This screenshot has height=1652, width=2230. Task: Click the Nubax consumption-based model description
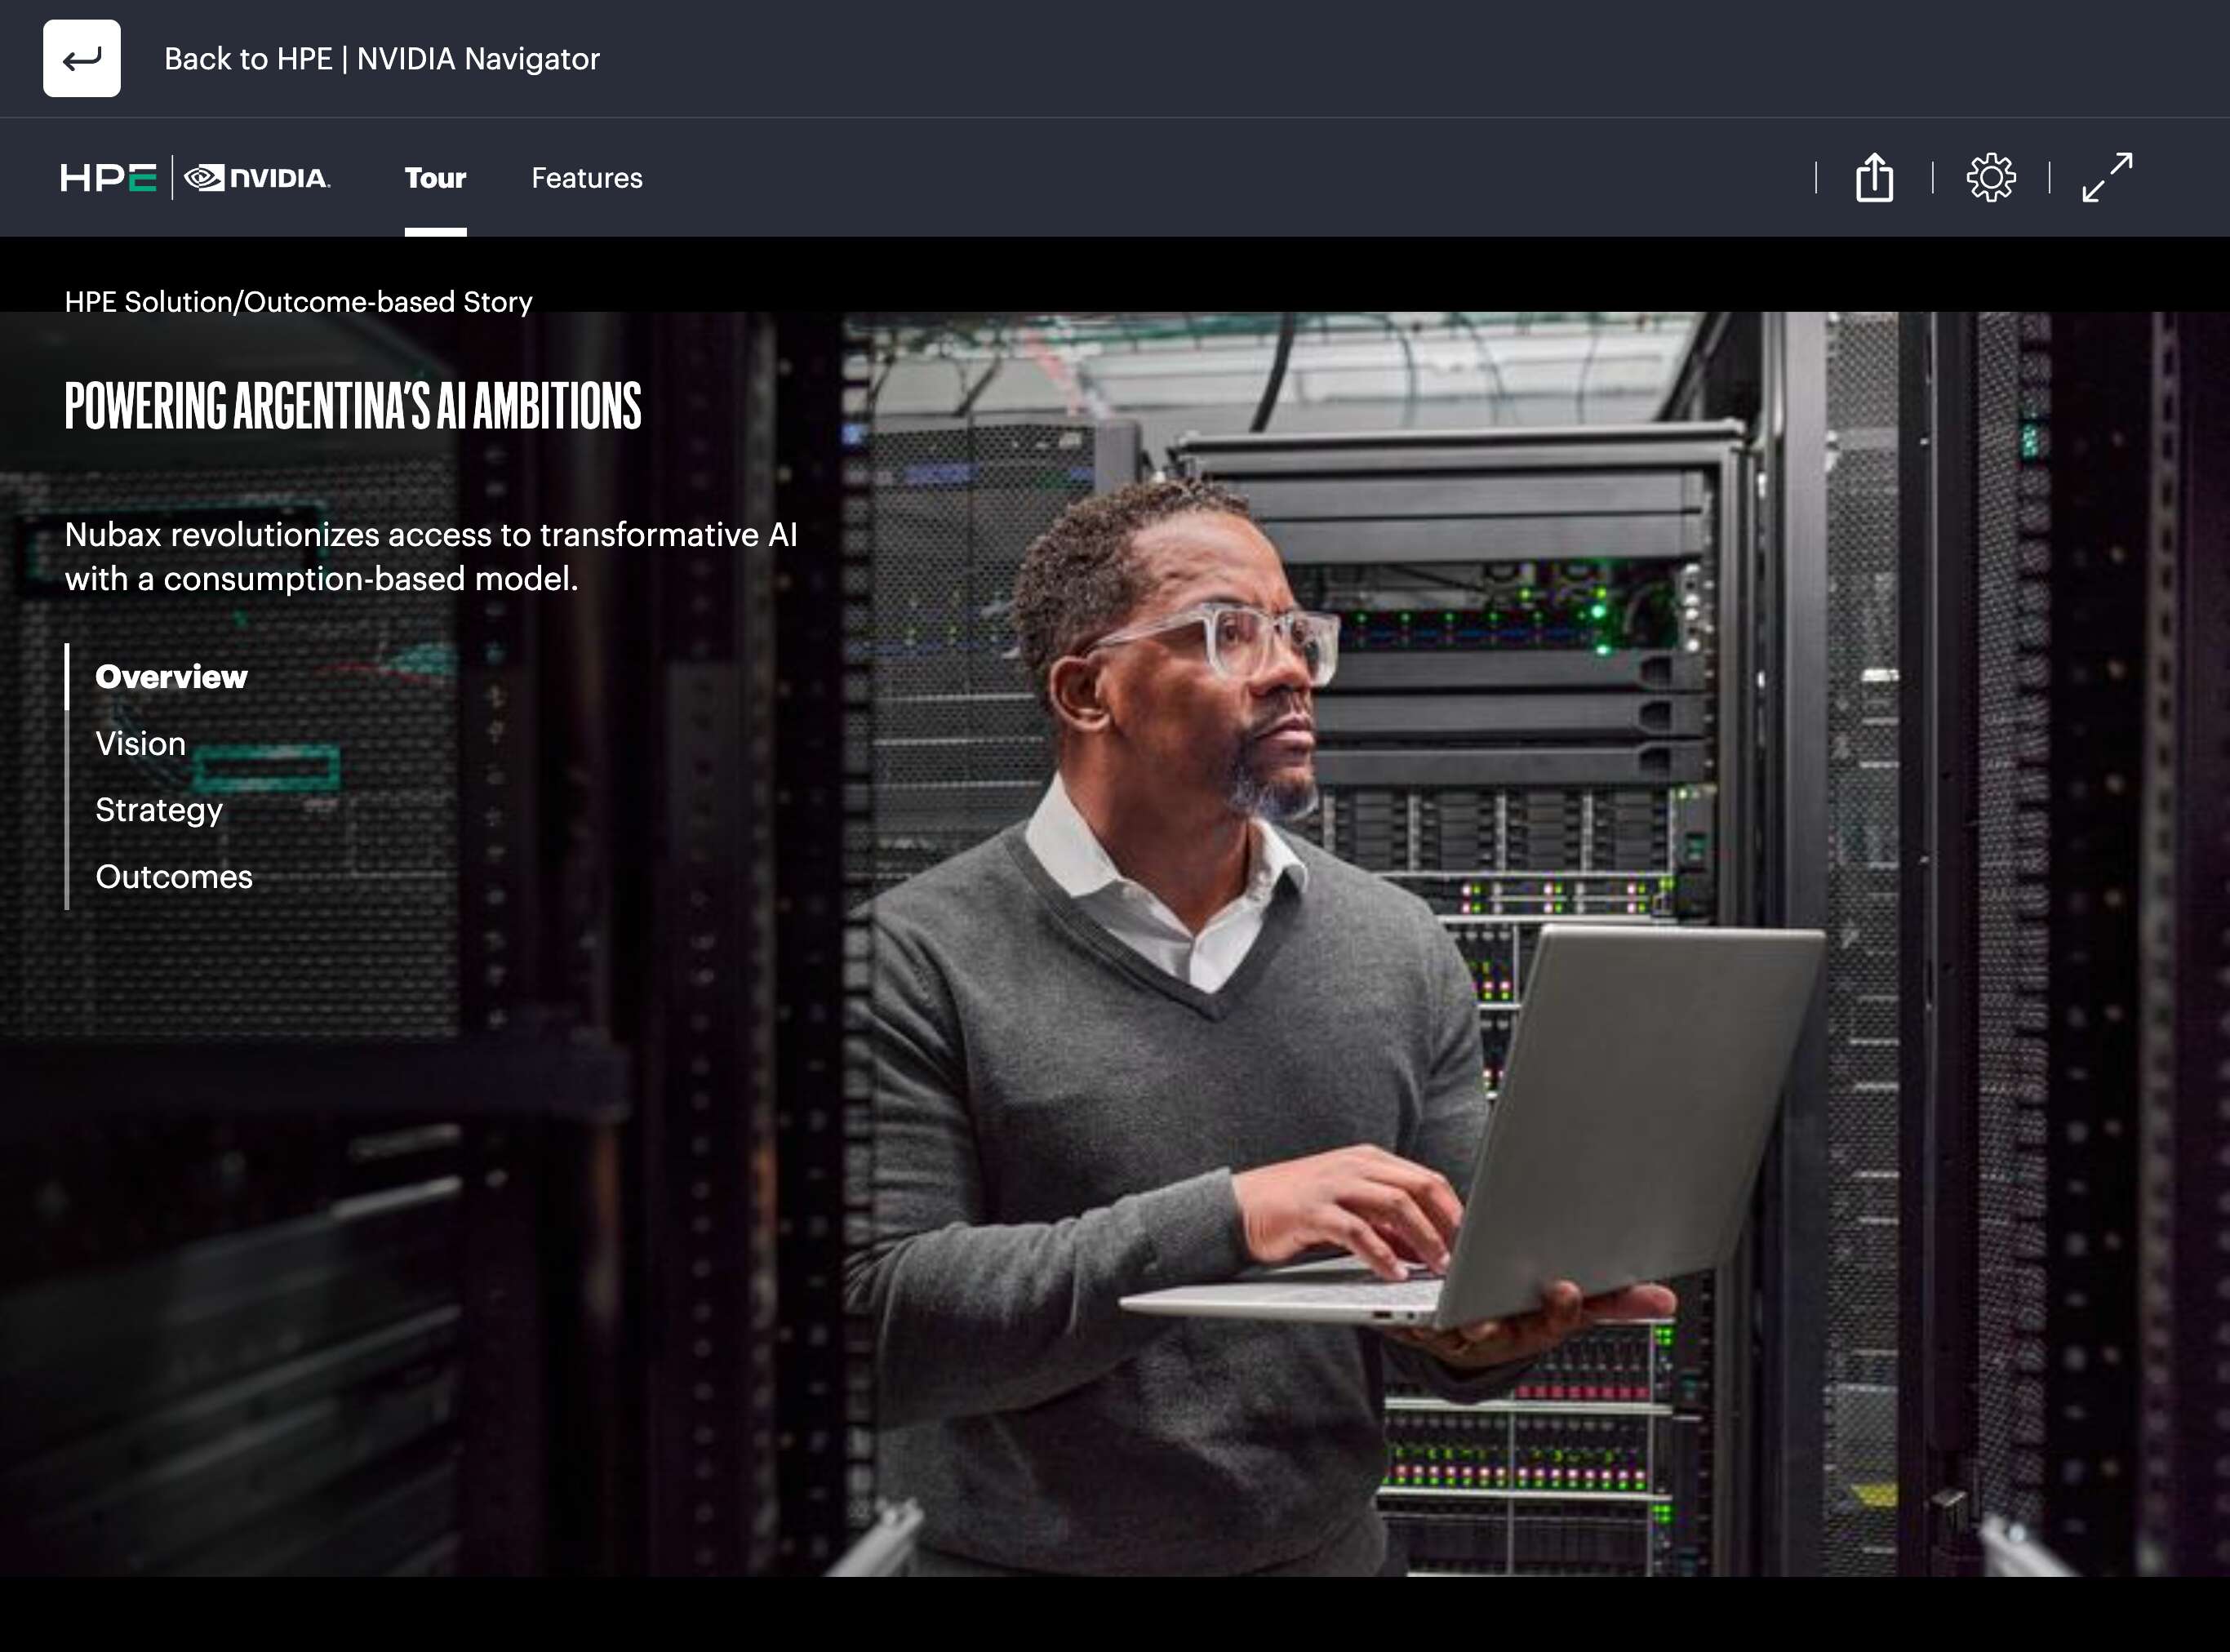pos(431,556)
